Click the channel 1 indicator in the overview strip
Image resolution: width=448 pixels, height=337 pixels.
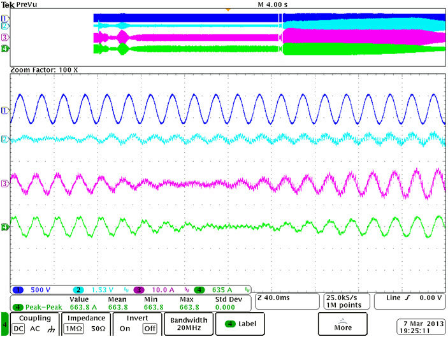pos(4,18)
